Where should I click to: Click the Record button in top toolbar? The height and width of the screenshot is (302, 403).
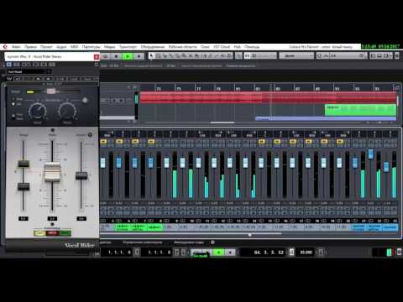pyautogui.click(x=139, y=56)
